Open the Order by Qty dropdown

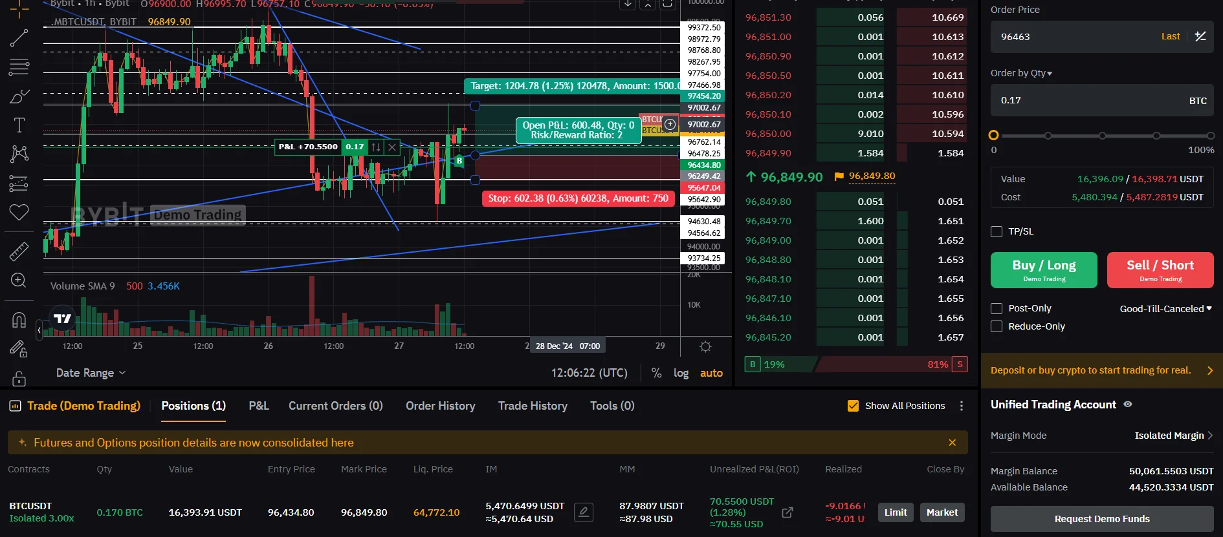tap(1021, 73)
